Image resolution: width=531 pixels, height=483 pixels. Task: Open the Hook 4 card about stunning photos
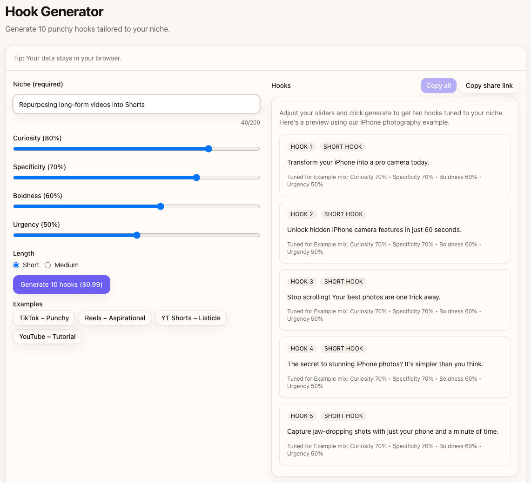385,364
